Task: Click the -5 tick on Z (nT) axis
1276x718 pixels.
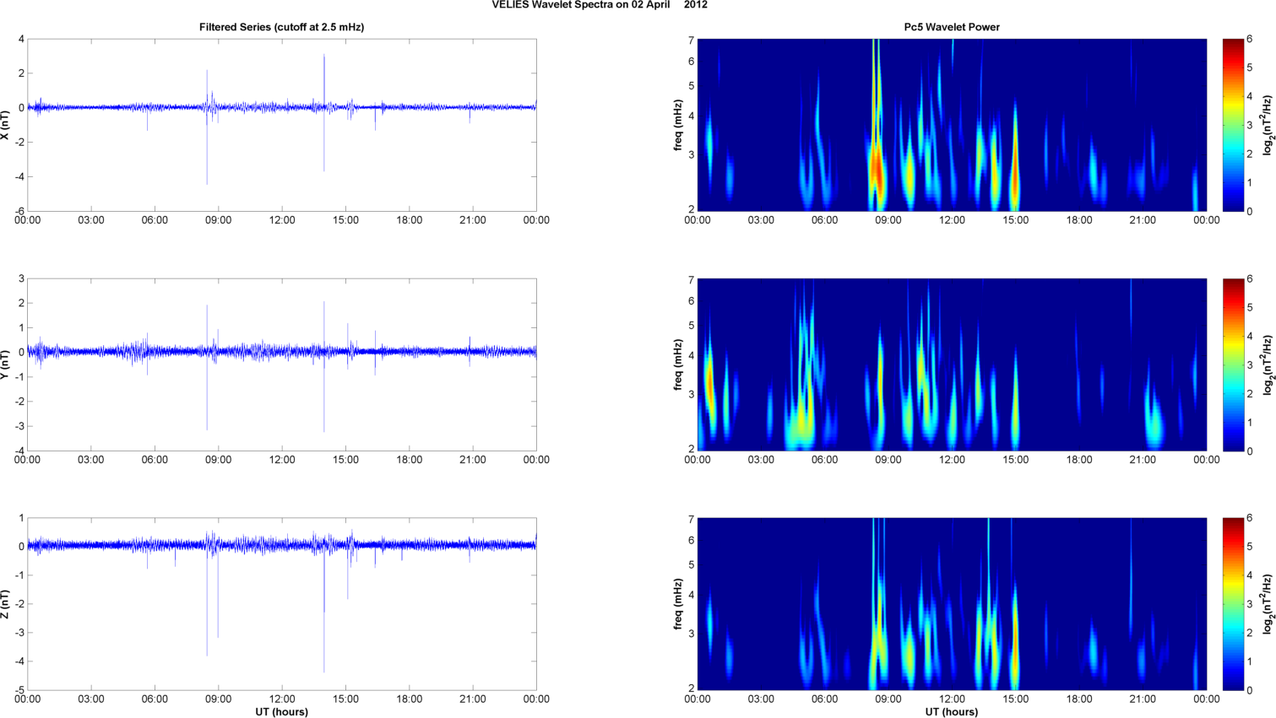Action: [19, 690]
